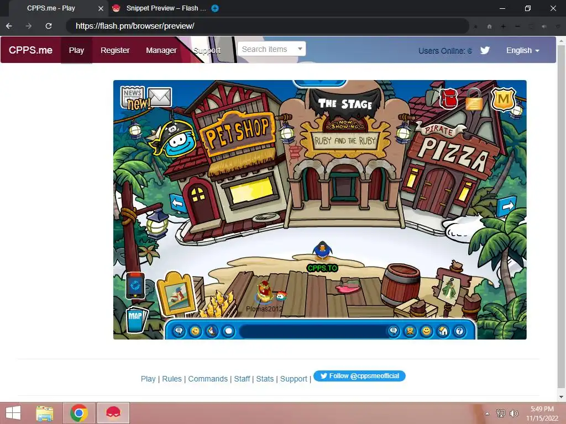Switch to the Snippet Preview tab
This screenshot has width=566, height=424.
(166, 8)
